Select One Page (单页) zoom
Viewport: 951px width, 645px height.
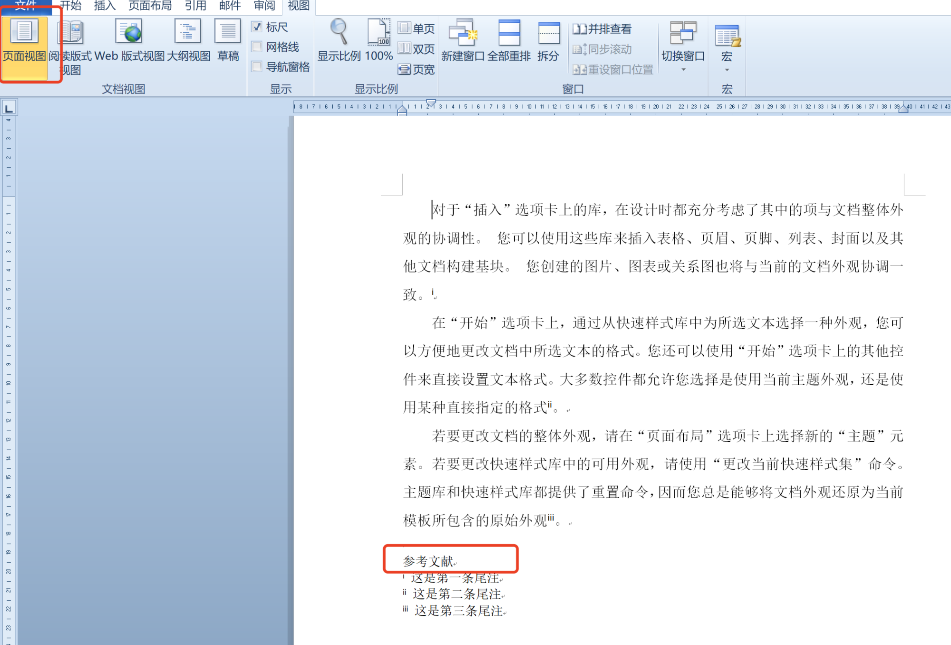[416, 28]
